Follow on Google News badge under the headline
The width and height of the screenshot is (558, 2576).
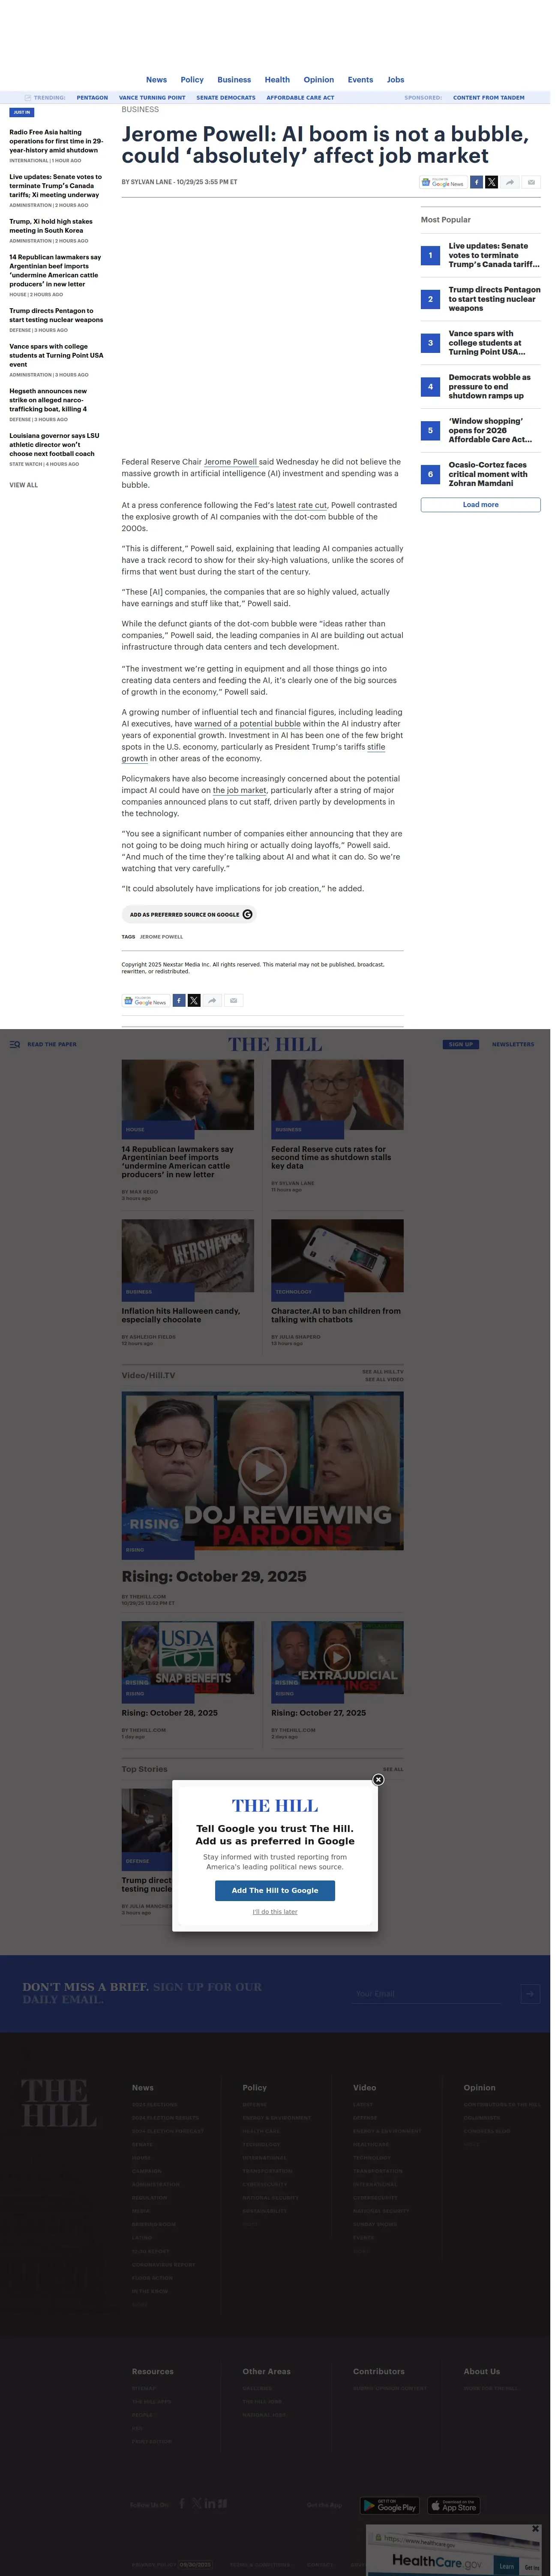pos(443,182)
